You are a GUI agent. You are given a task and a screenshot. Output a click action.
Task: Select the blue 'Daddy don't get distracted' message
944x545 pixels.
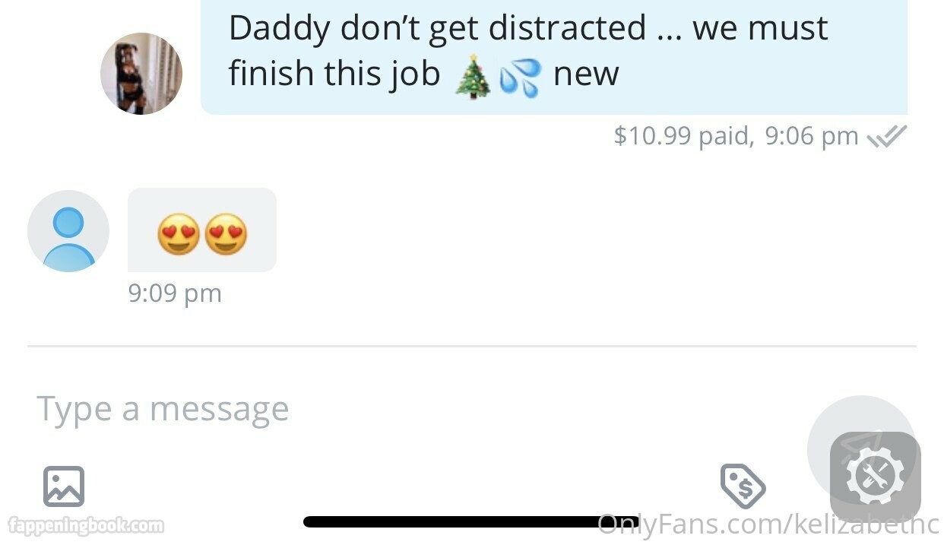coord(554,57)
